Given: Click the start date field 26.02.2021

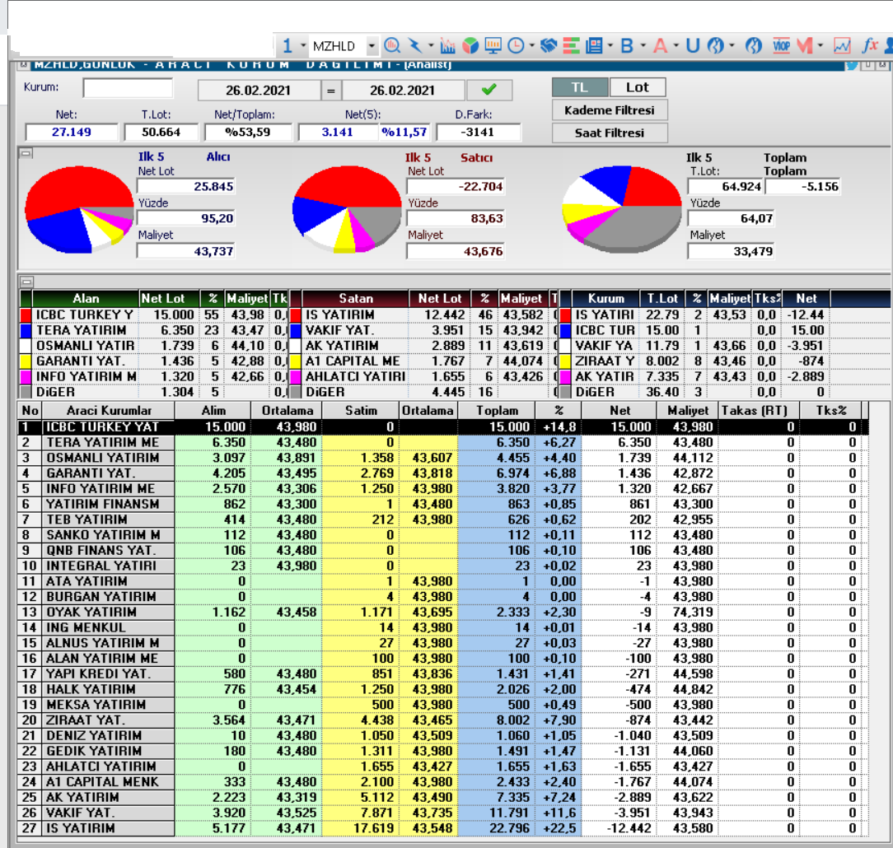Looking at the screenshot, I should click(259, 91).
